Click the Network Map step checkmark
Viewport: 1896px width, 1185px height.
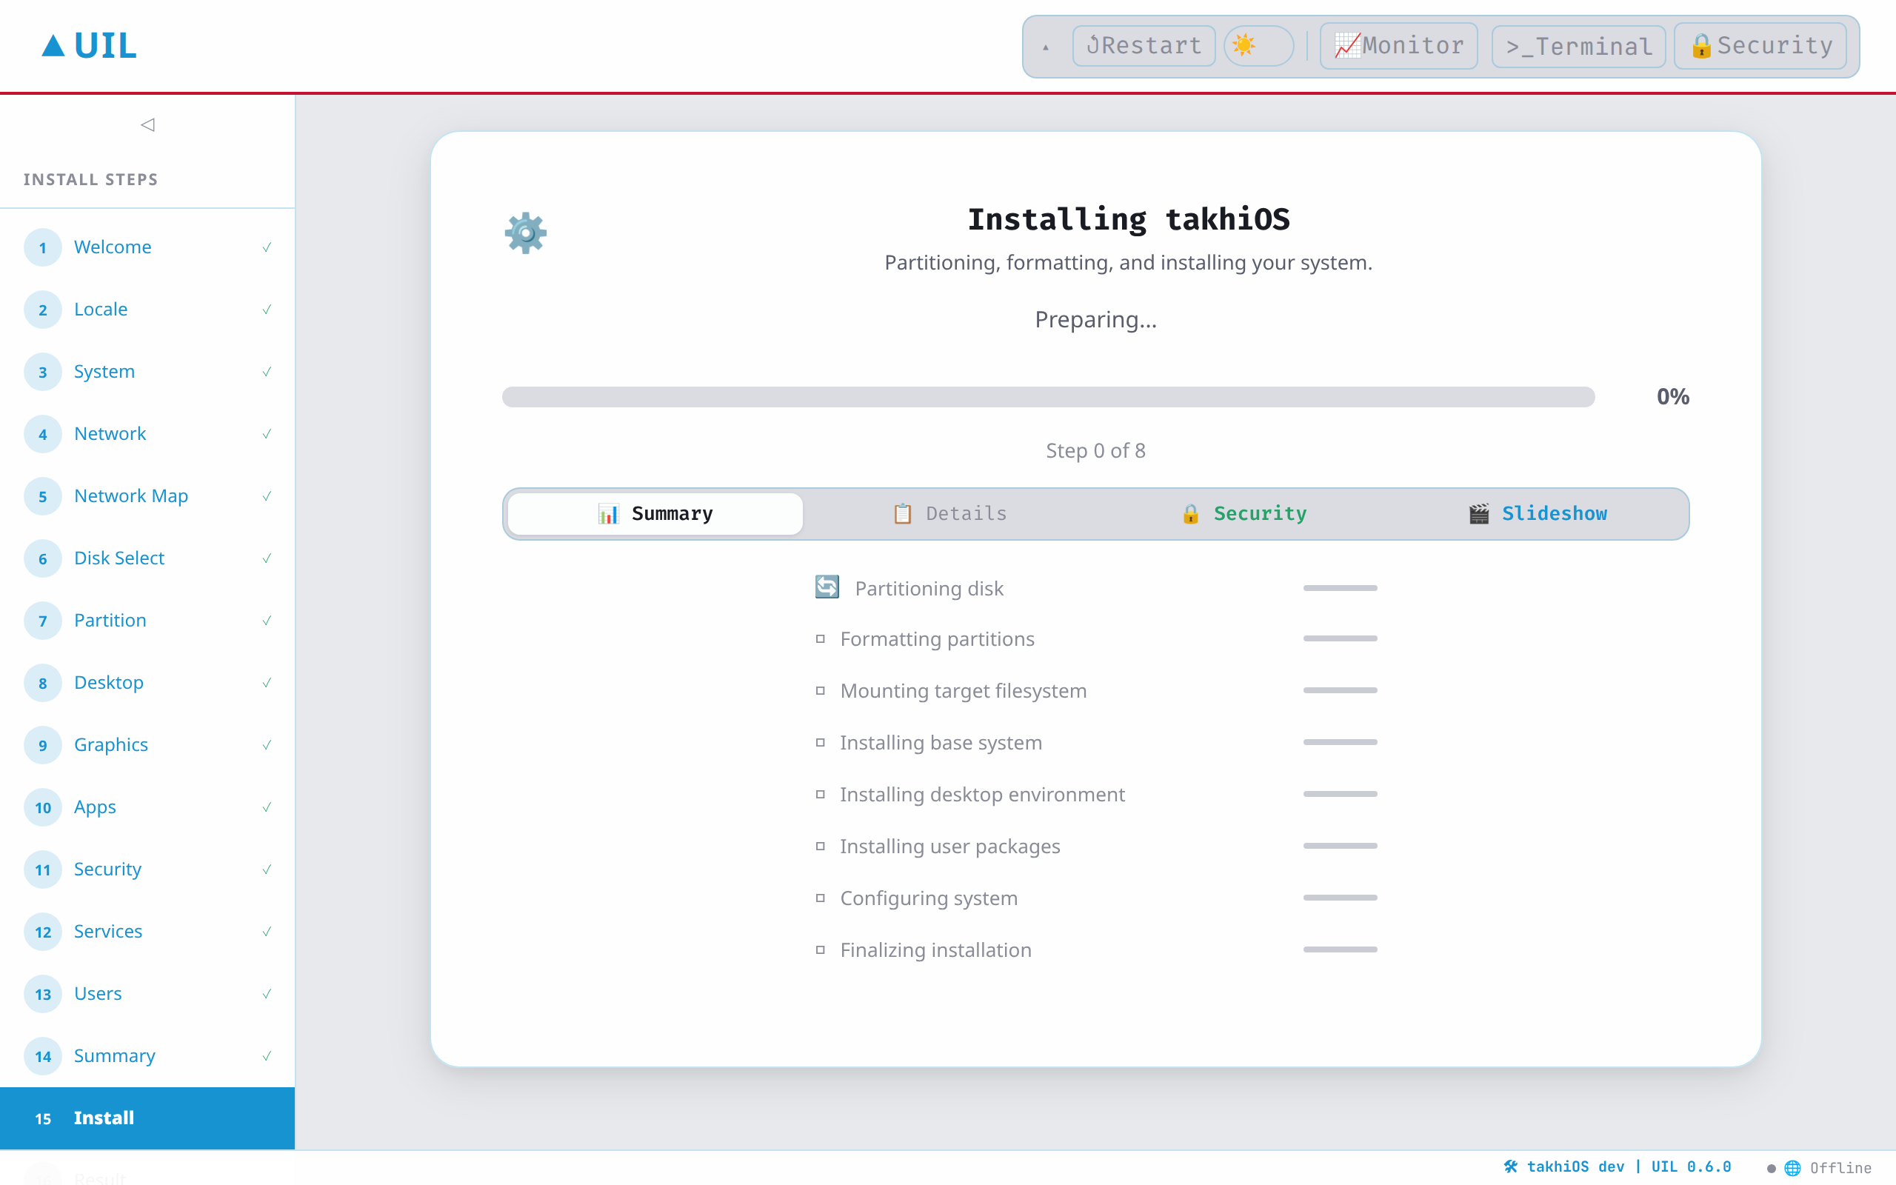267,495
